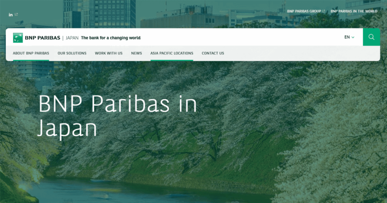387x203 pixels.
Task: Open the About BNP Paribas menu
Action: pos(31,53)
